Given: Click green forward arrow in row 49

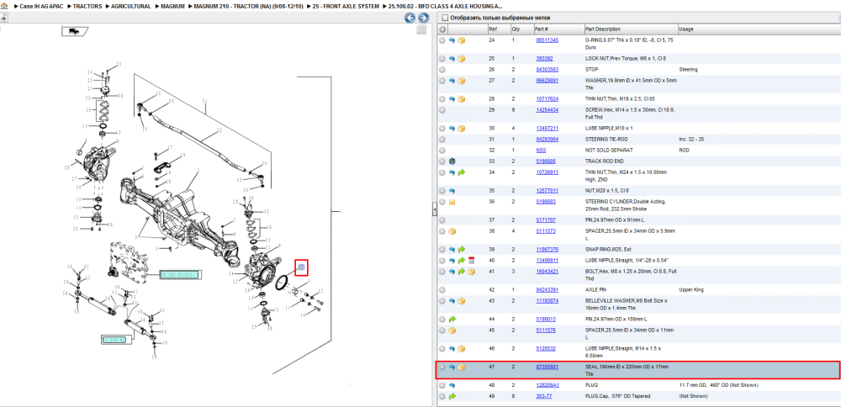Looking at the screenshot, I should 452,396.
